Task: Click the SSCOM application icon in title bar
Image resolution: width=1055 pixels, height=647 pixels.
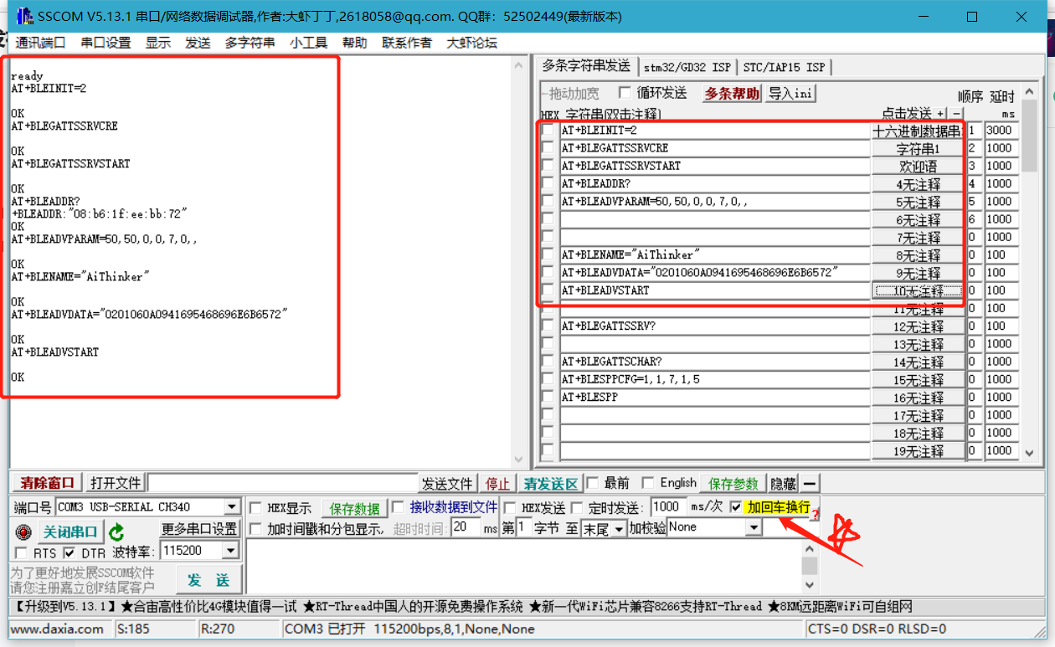Action: [x=24, y=16]
